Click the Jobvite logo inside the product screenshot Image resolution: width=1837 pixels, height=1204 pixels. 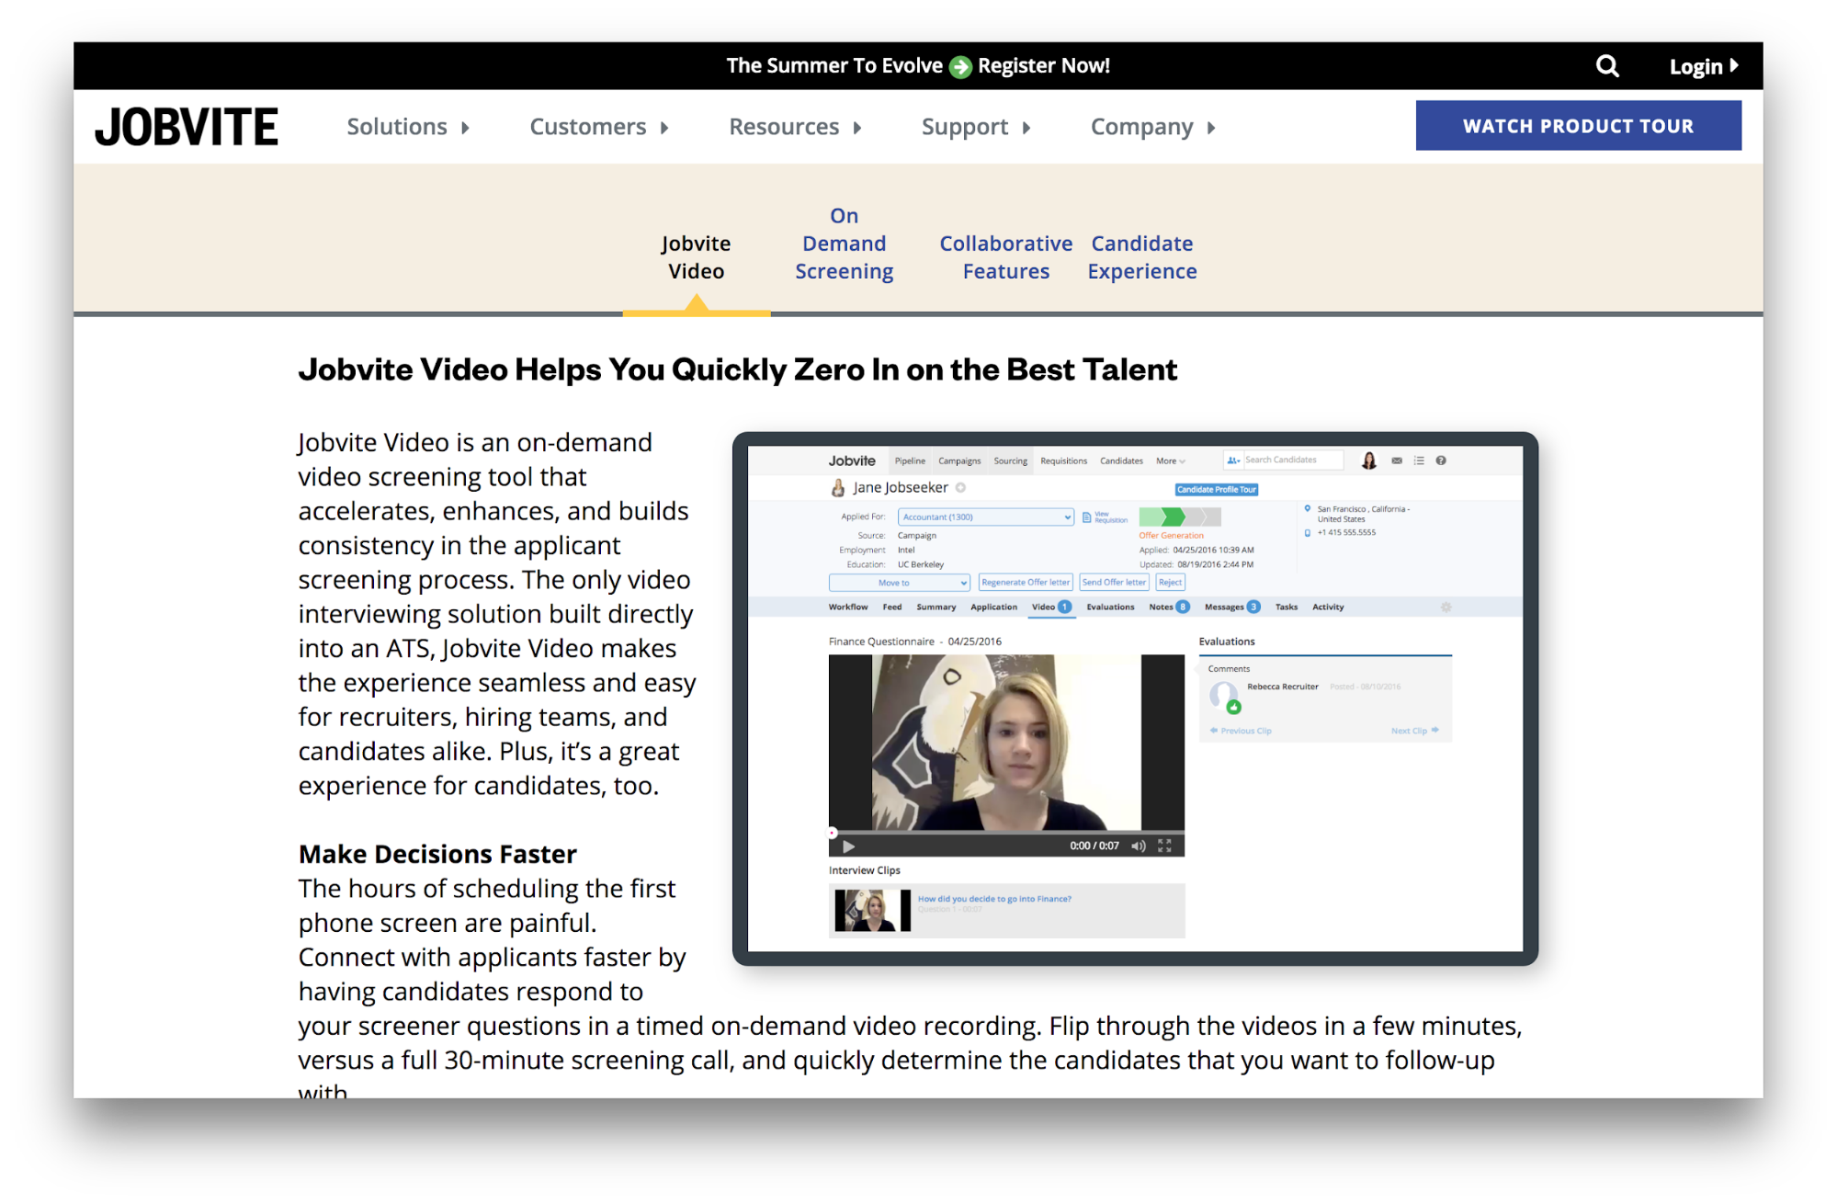(x=852, y=461)
